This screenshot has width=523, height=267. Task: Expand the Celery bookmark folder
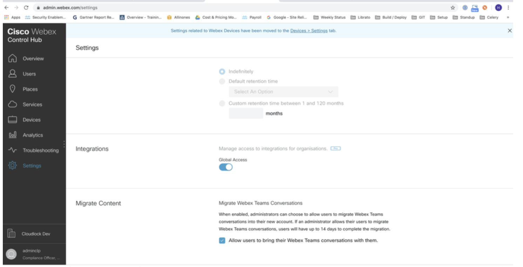click(x=489, y=17)
